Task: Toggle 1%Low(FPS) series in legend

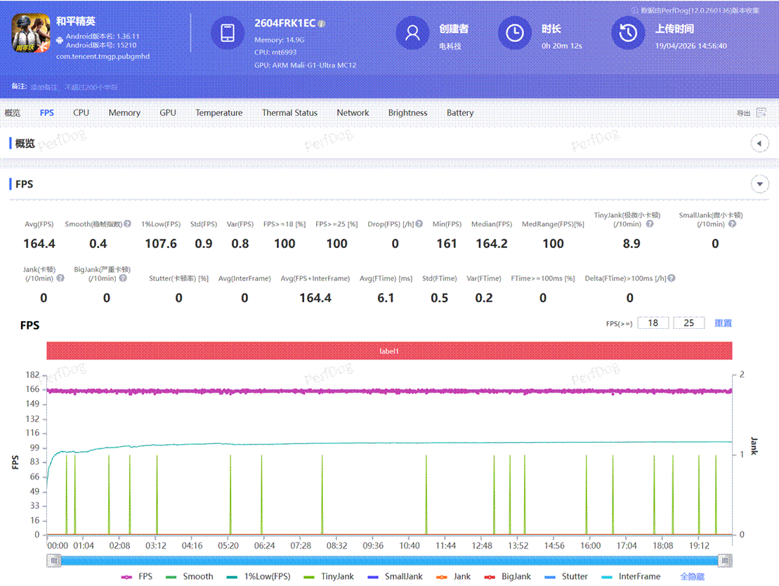Action: (x=259, y=576)
